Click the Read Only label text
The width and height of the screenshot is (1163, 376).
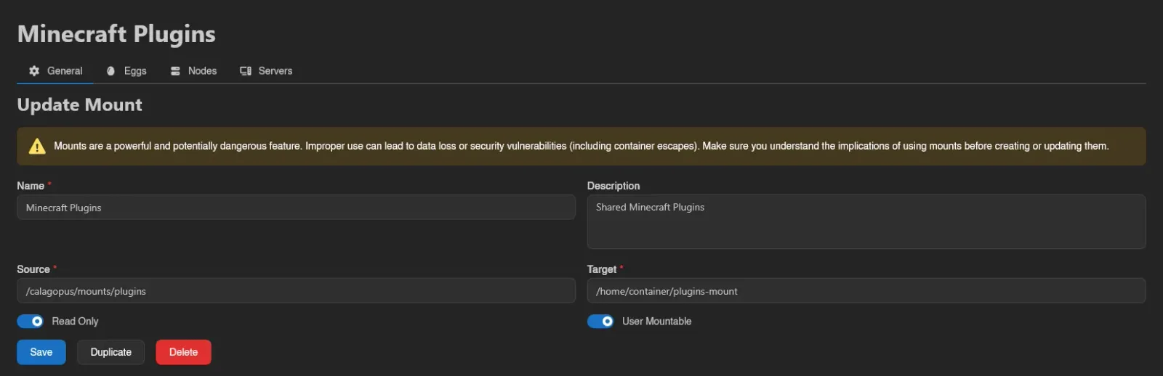(x=75, y=322)
